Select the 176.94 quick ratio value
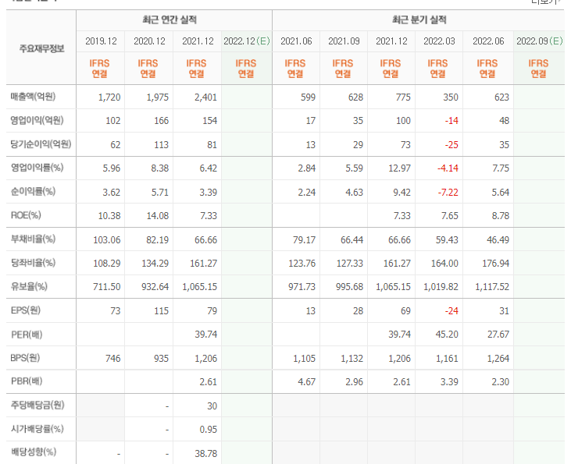This screenshot has height=464, width=571. pos(495,264)
